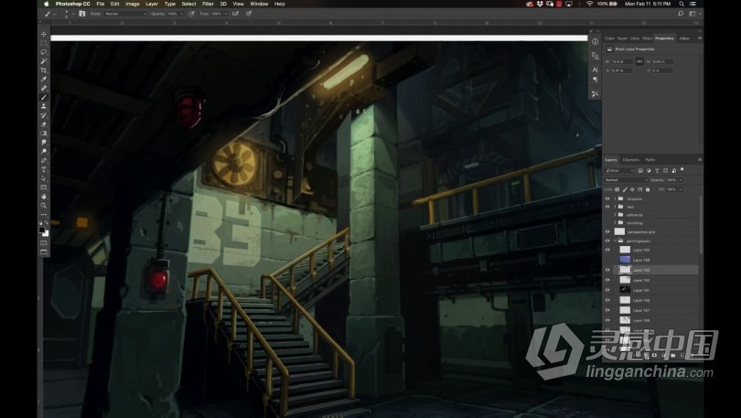Toggle visibility of the selected highlighted layer
This screenshot has width=741, height=418.
pyautogui.click(x=607, y=270)
